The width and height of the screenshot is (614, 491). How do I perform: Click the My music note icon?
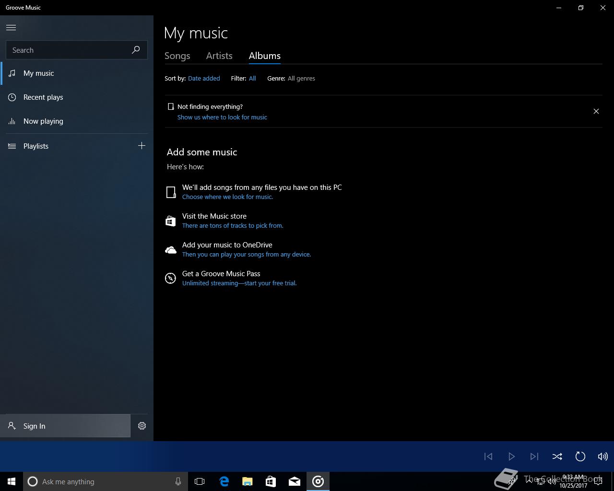point(12,73)
